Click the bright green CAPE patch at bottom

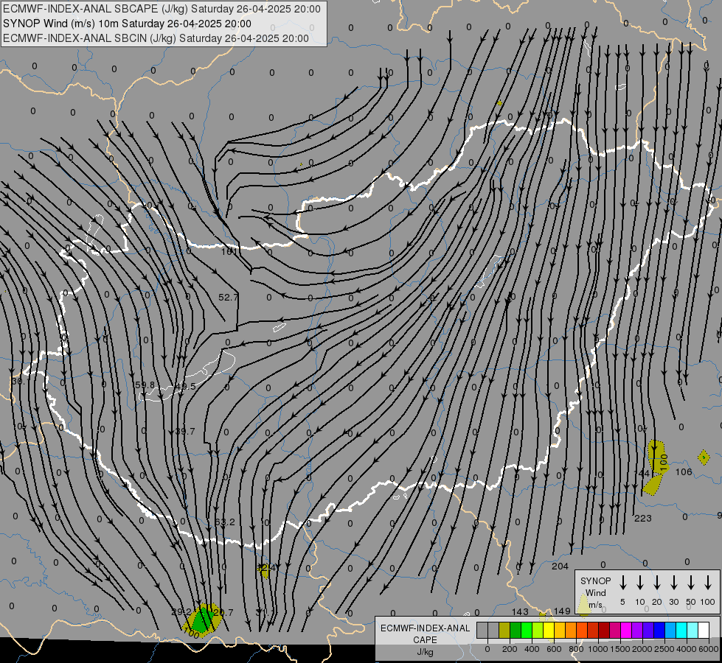[201, 620]
